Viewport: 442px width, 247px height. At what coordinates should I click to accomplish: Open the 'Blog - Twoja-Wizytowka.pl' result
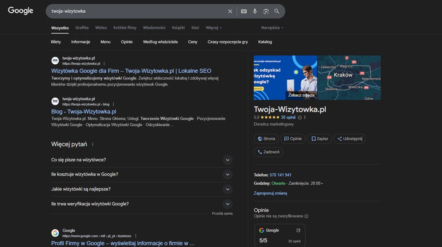click(x=84, y=112)
